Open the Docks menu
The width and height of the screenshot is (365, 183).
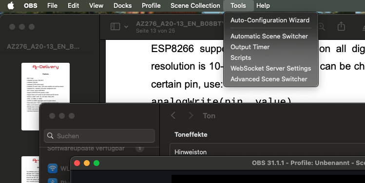(x=123, y=5)
